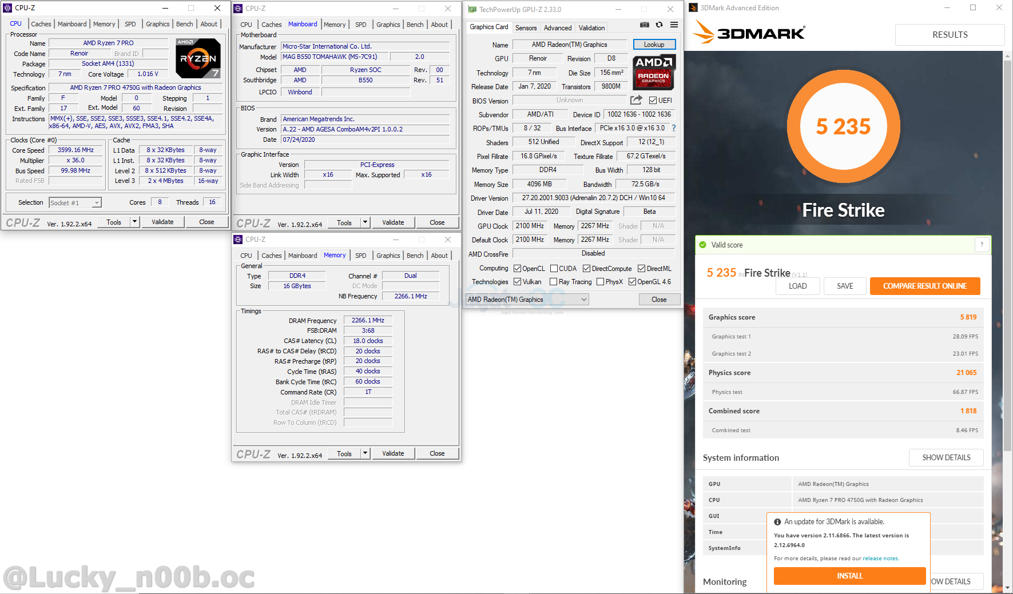Open Tools dropdown arrow in CPU window
Viewport: 1013px width, 594px height.
(x=134, y=222)
